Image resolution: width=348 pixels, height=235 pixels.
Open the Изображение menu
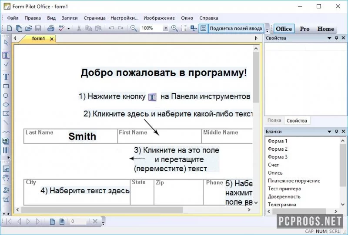(159, 18)
